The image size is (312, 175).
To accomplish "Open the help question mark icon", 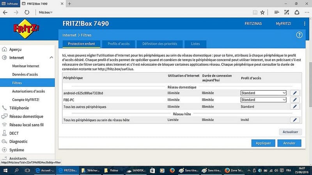I will (299, 35).
